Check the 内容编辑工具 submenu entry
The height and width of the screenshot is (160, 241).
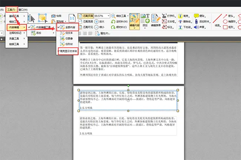[x=41, y=27]
